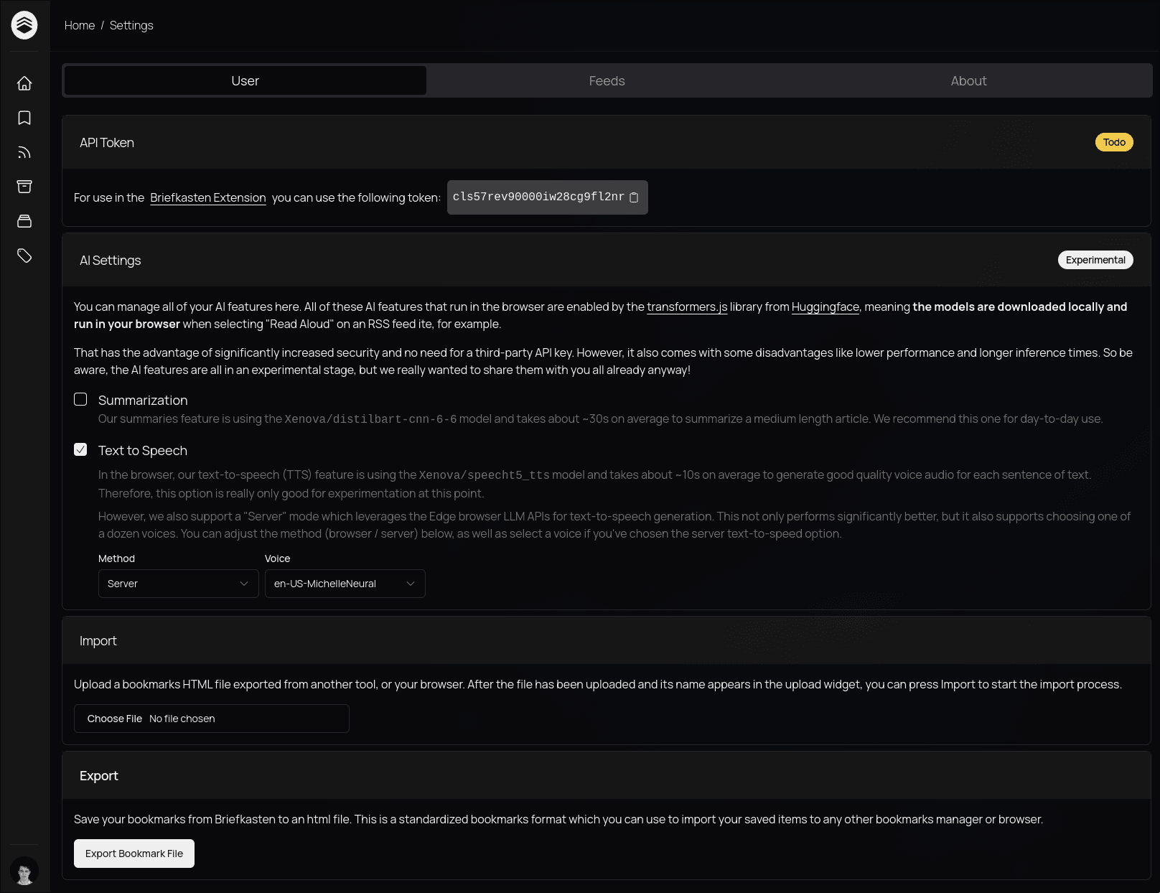Image resolution: width=1160 pixels, height=893 pixels.
Task: Switch to the About tab
Action: (968, 80)
